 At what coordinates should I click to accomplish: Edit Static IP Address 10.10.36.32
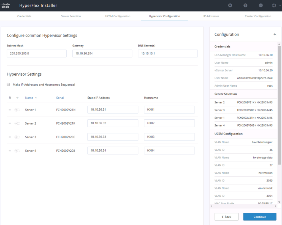point(113,123)
